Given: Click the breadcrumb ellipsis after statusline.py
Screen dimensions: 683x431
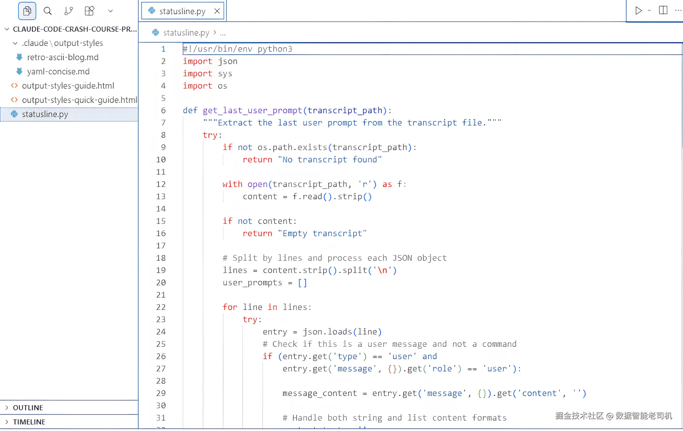Looking at the screenshot, I should (x=223, y=33).
